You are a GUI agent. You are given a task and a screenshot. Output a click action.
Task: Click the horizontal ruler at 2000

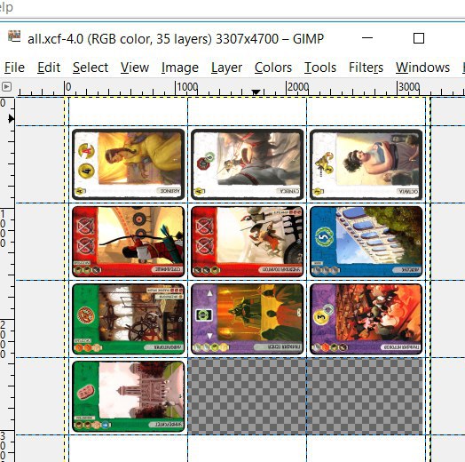(x=298, y=87)
